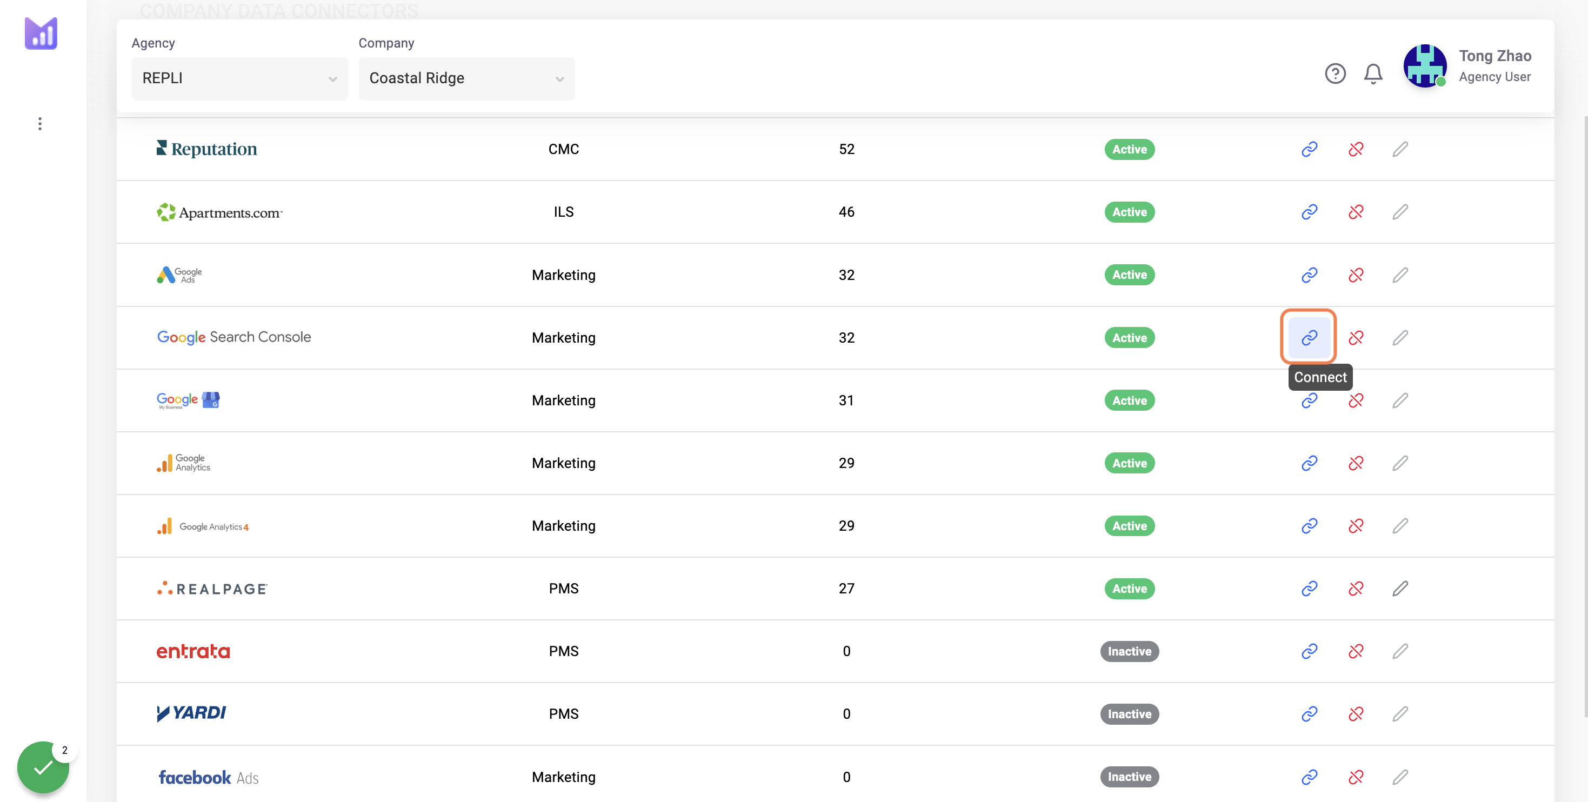Click the purple app logo in sidebar
The image size is (1588, 802).
coord(41,34)
